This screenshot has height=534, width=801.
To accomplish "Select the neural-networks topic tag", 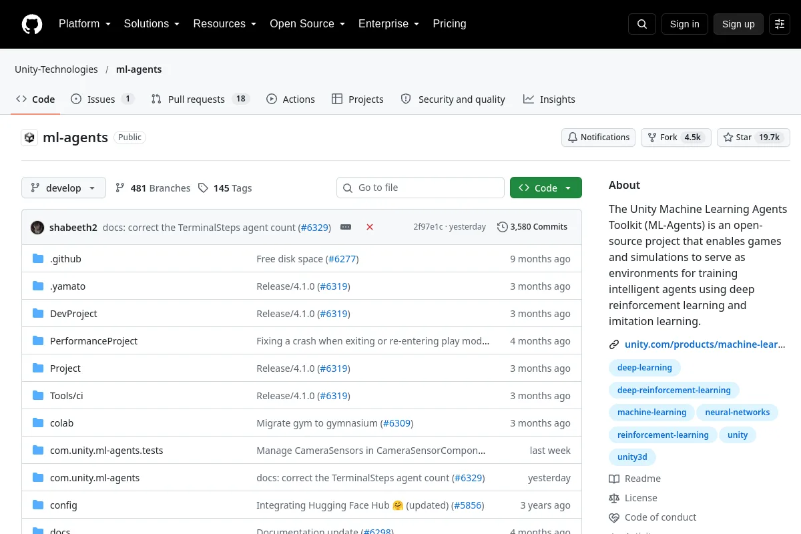I will (738, 413).
